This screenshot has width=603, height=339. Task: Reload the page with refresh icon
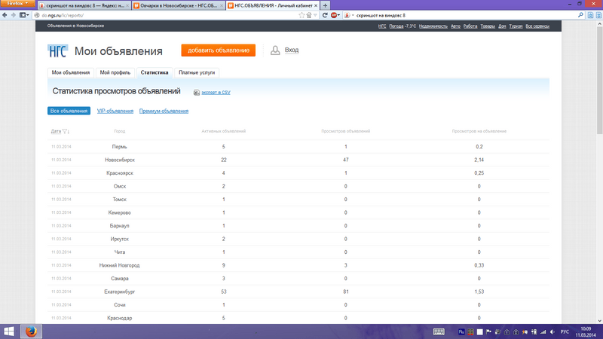coord(325,15)
